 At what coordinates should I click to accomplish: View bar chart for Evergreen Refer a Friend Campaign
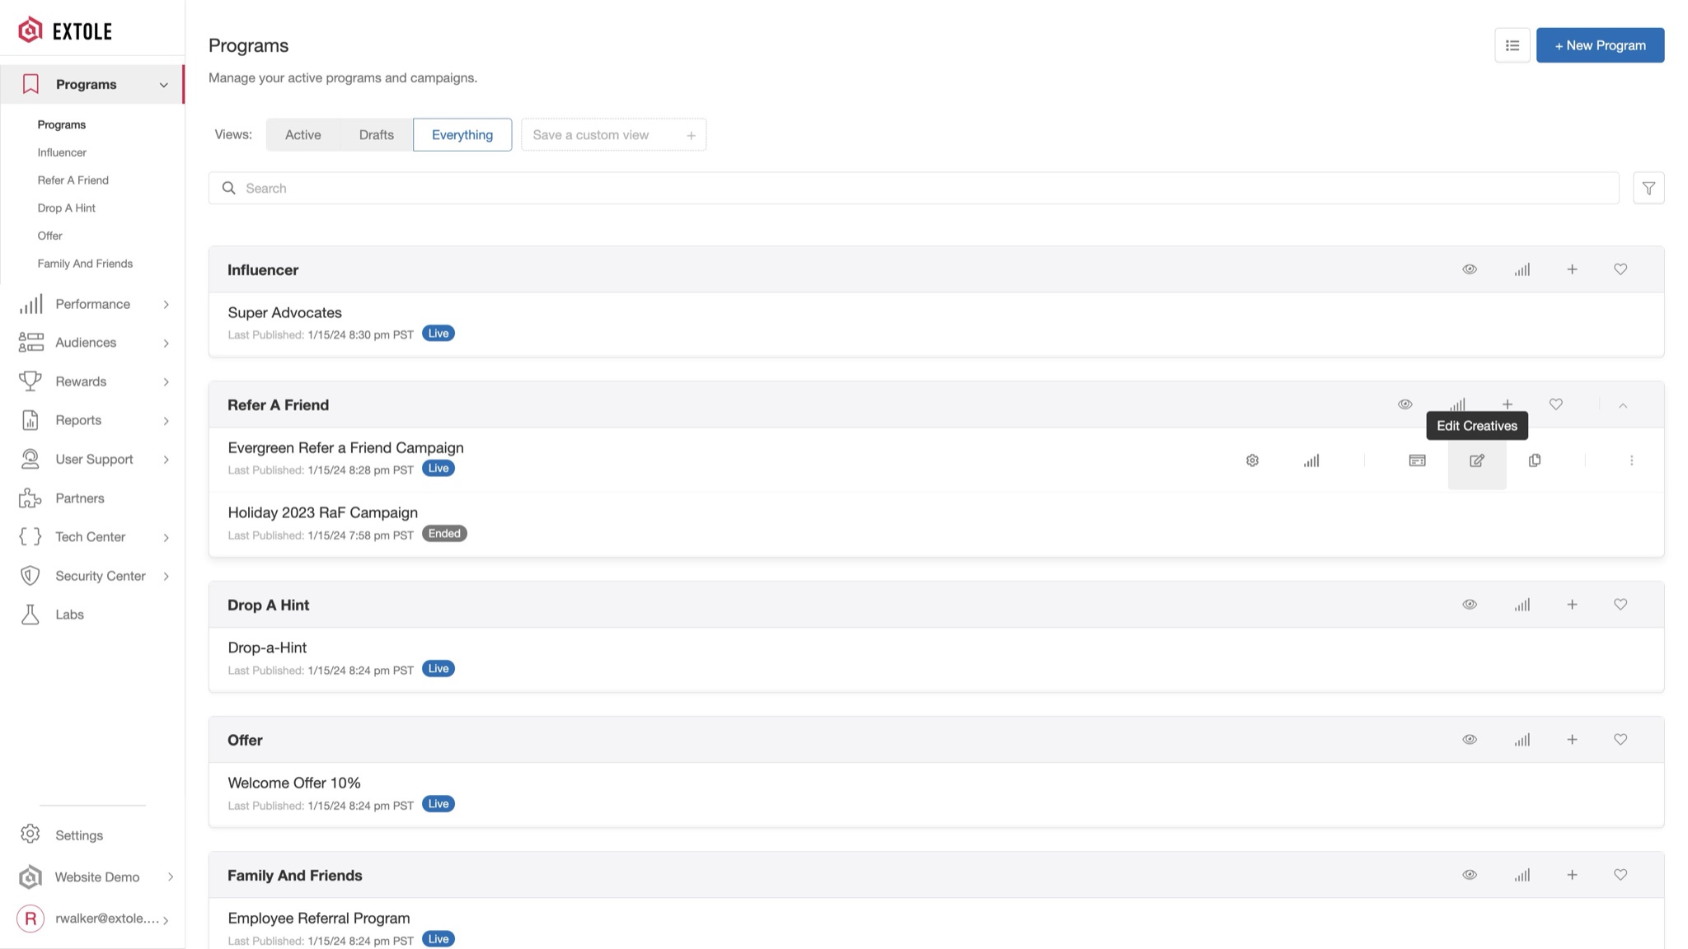tap(1311, 460)
